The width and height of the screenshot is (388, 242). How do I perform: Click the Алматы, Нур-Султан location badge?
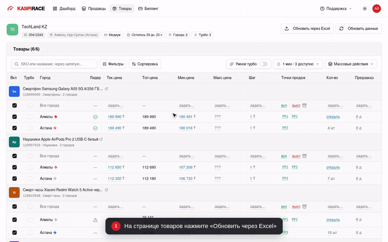pyautogui.click(x=74, y=35)
